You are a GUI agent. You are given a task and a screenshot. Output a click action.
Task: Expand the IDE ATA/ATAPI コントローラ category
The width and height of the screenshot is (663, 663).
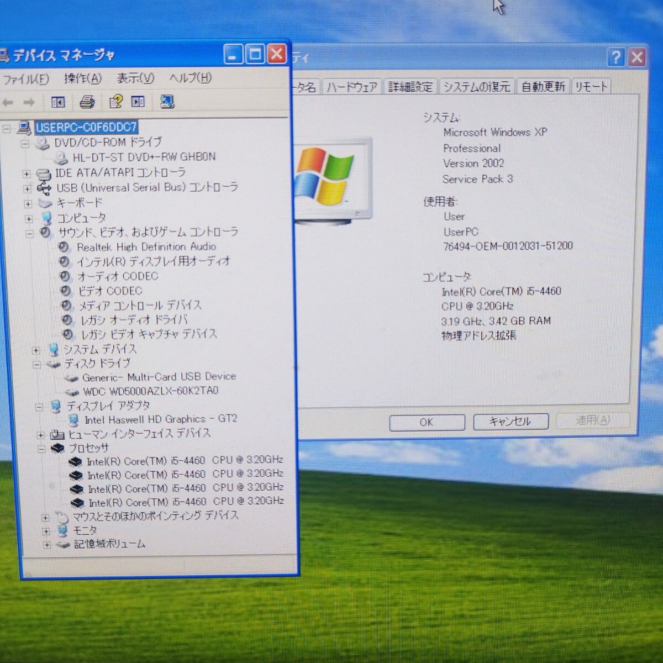coord(26,173)
